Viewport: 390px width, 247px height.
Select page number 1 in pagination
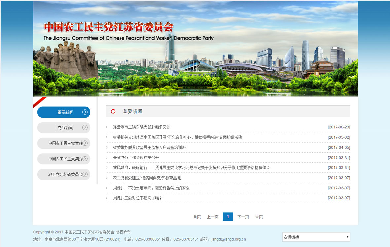[228, 217]
